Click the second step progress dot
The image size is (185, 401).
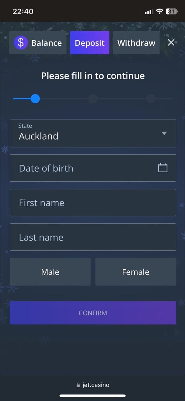[93, 99]
